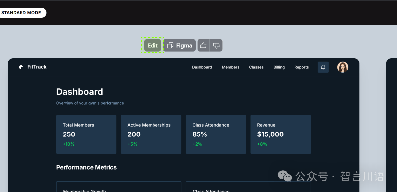Select the Revenue $15,000 card
Image resolution: width=397 pixels, height=192 pixels.
pos(281,134)
